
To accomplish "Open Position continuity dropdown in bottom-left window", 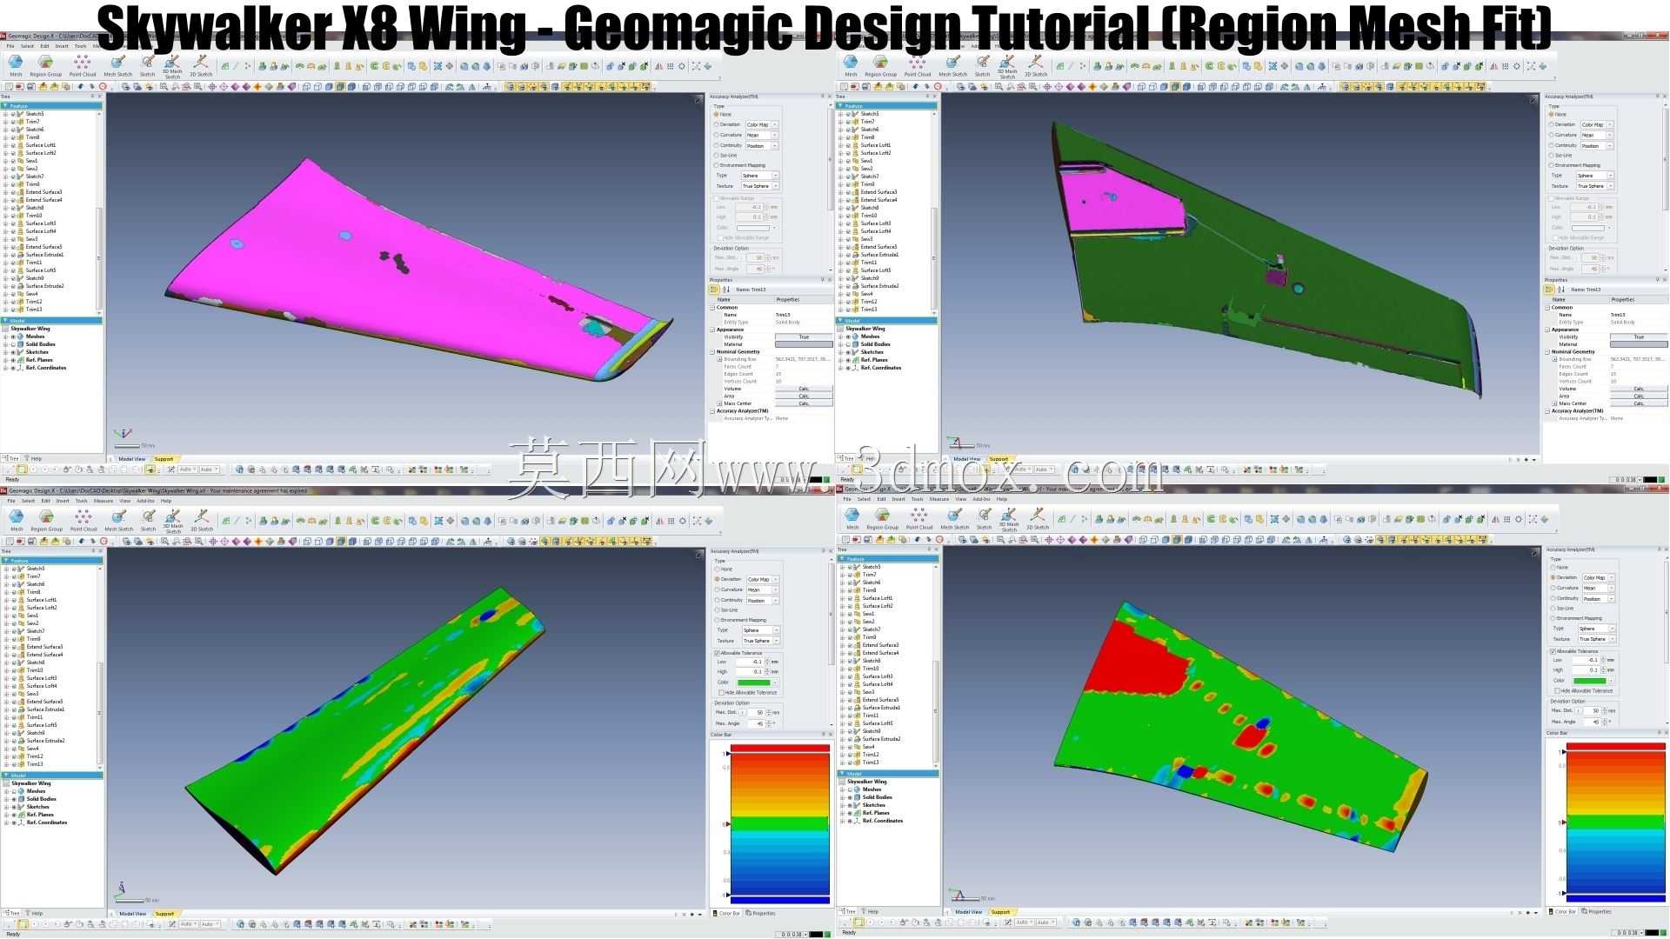I will [x=763, y=600].
